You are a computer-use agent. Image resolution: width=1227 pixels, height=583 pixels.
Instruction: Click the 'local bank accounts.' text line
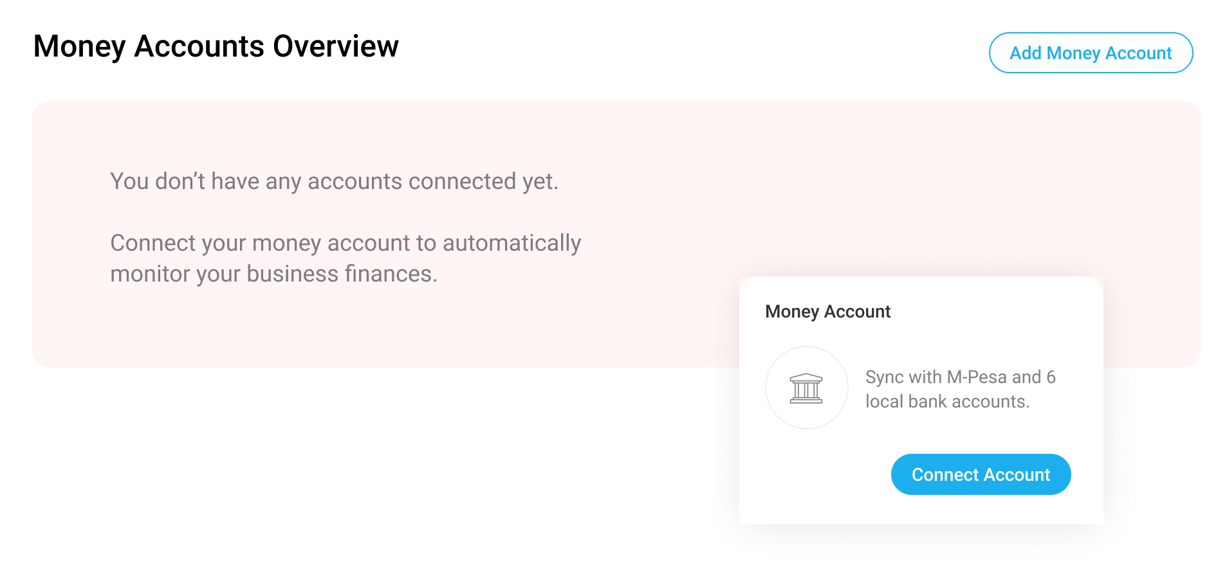pos(947,401)
